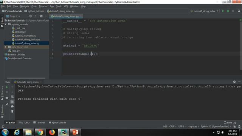Stop process in Run panel toolbar
Image resolution: width=242 pixels, height=136 pixels.
point(7,92)
